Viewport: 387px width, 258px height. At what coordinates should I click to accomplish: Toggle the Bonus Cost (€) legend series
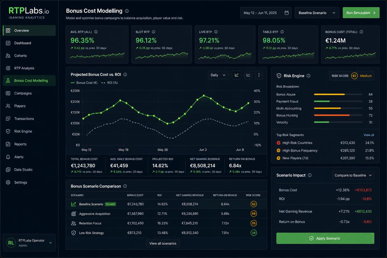click(84, 83)
